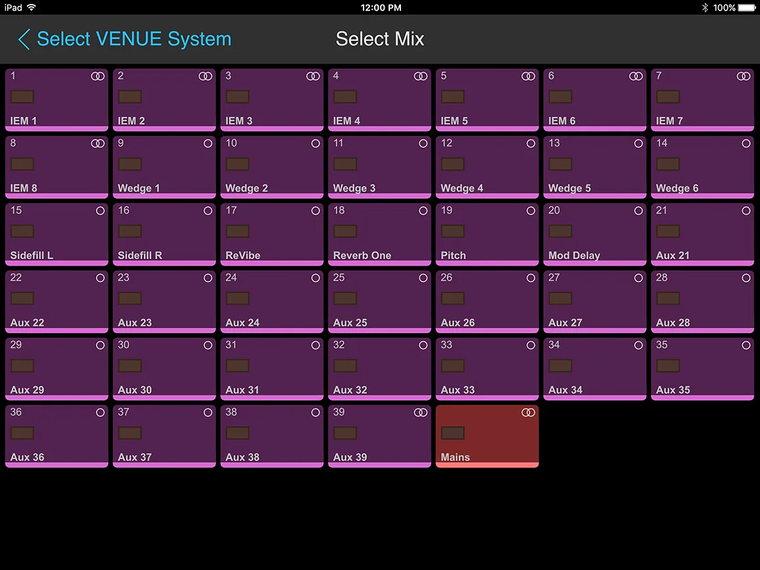Image resolution: width=760 pixels, height=570 pixels.
Task: Click the "Reverb One" label
Action: tap(362, 255)
